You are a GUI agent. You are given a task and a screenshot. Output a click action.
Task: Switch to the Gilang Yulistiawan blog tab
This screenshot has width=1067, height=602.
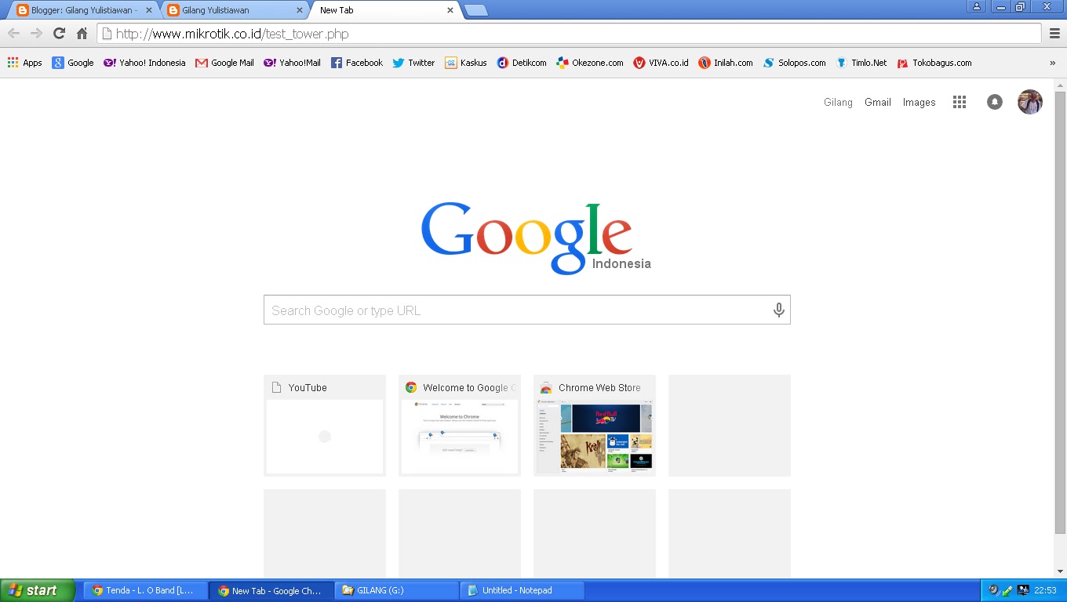click(x=234, y=10)
